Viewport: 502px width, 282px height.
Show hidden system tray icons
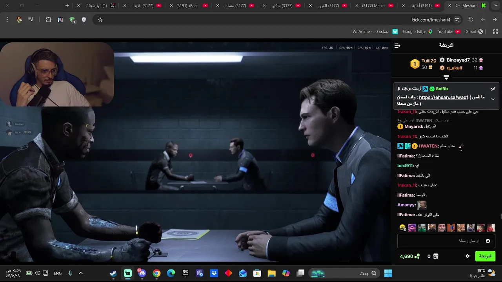click(x=81, y=273)
